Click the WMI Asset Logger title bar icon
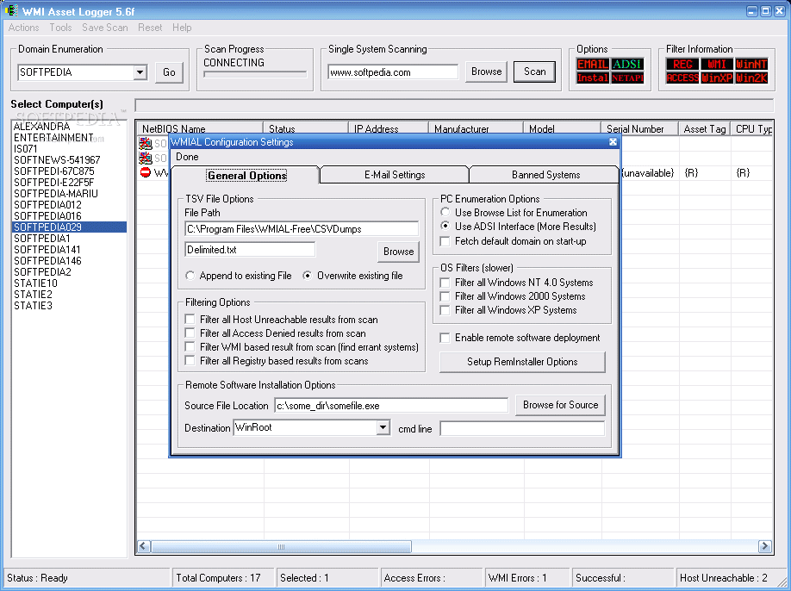 point(10,10)
